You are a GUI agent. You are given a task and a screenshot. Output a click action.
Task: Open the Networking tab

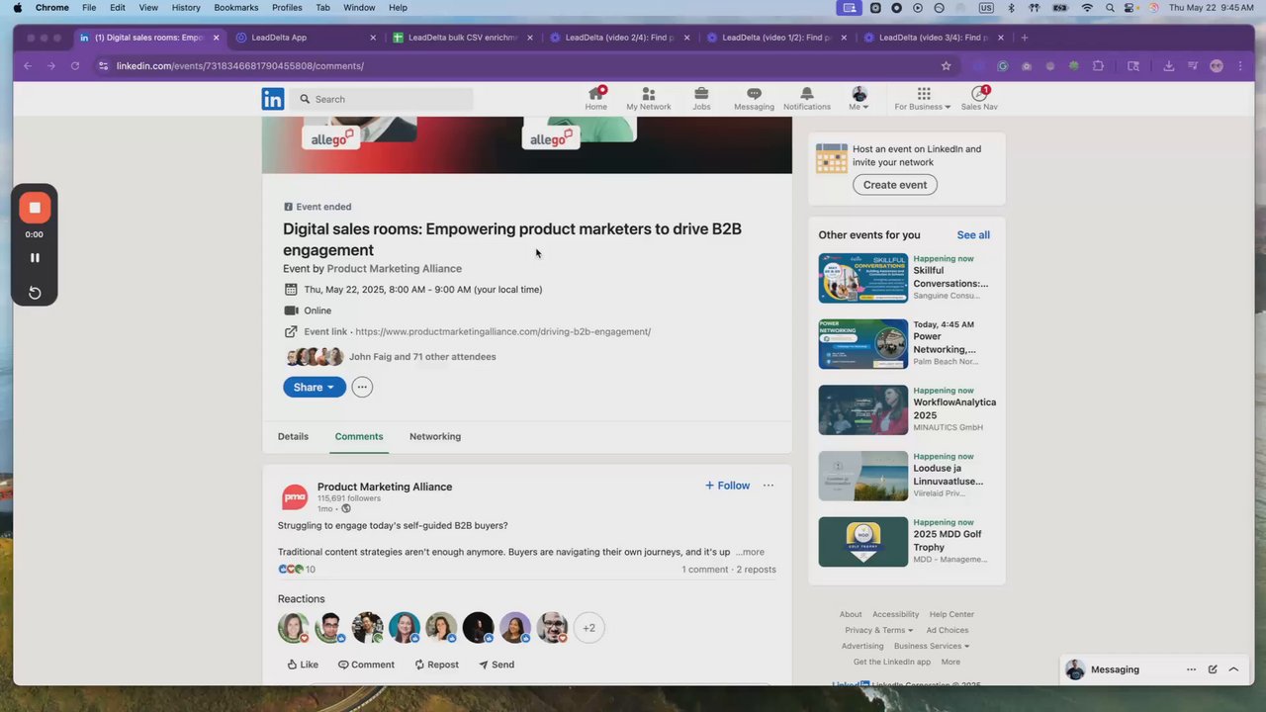435,436
